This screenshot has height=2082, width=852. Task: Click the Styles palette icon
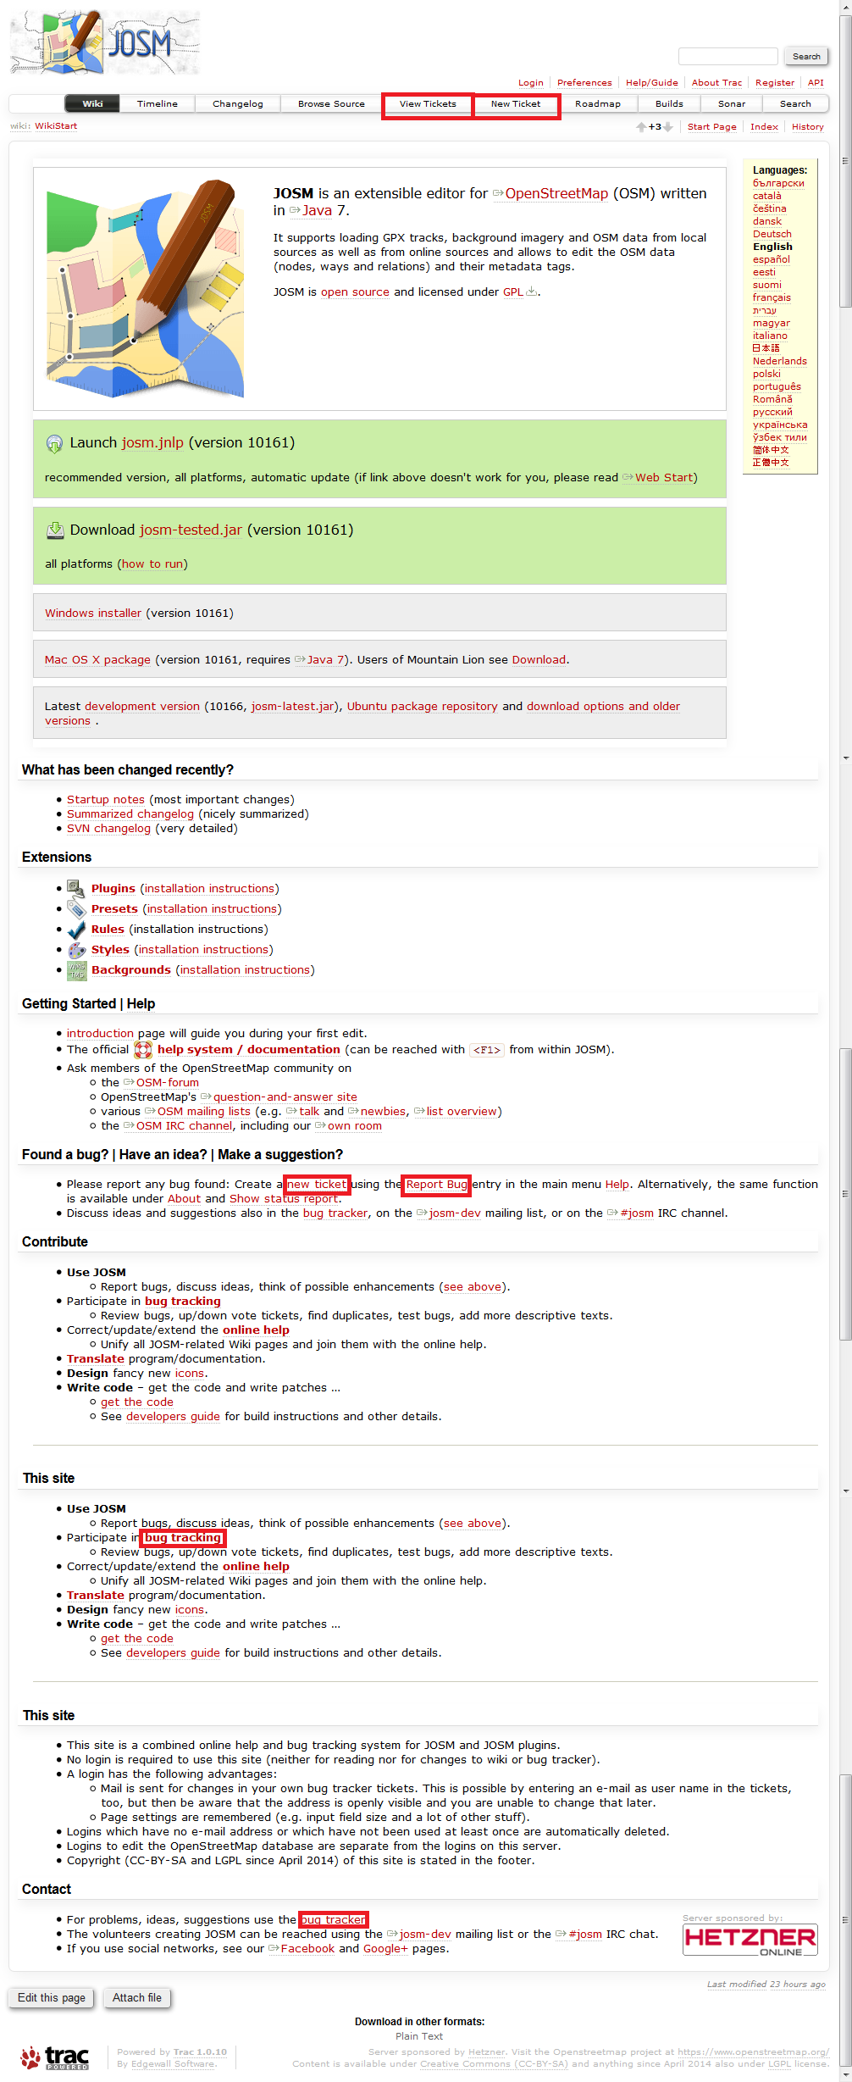[x=76, y=950]
